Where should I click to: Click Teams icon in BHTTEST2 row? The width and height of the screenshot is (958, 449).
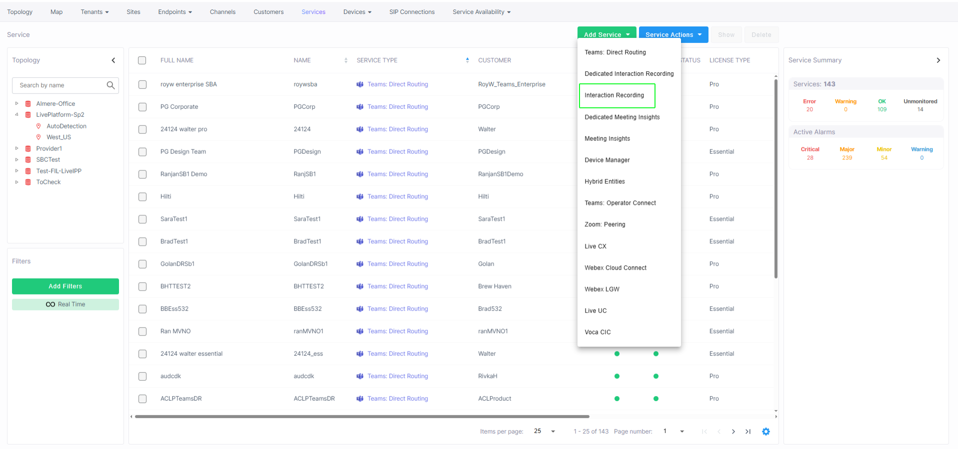click(x=360, y=287)
